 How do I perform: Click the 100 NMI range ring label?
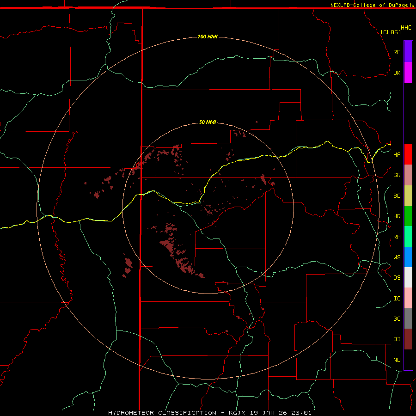coord(208,37)
